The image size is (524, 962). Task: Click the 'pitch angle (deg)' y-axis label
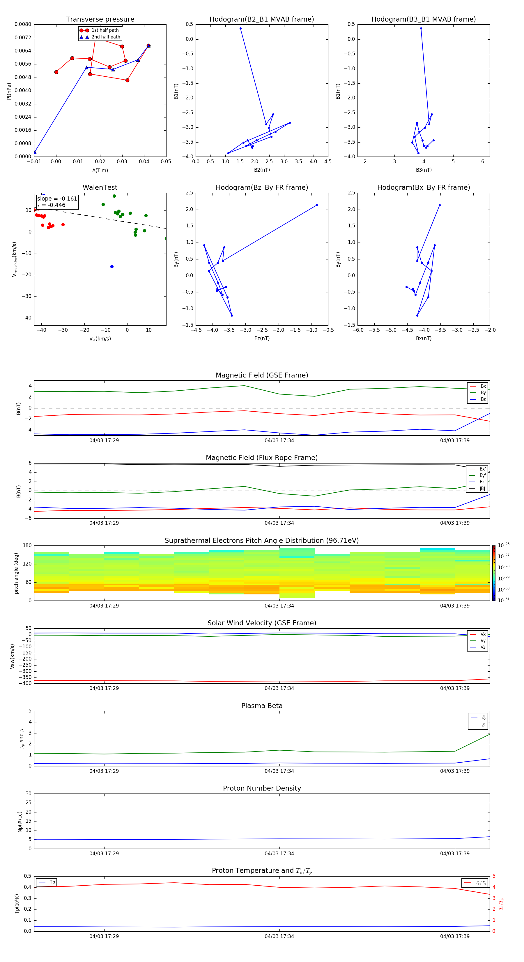pos(16,573)
